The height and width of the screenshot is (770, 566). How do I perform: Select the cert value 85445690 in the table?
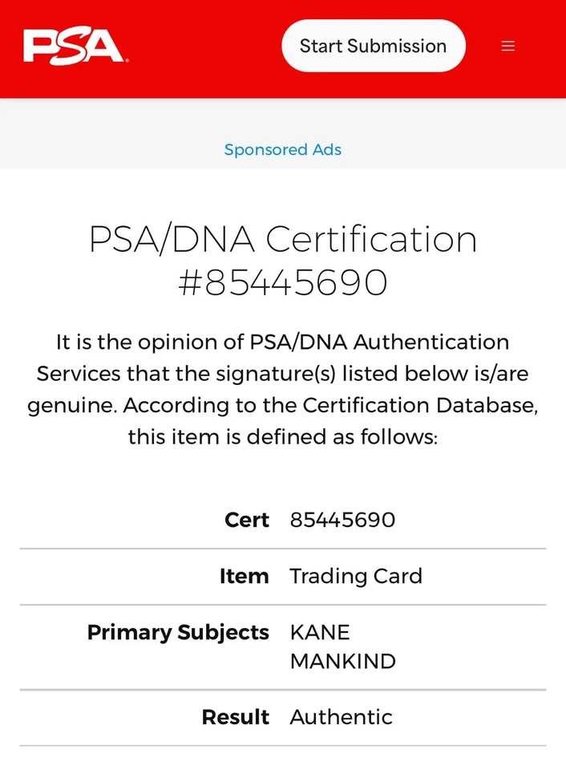[342, 520]
